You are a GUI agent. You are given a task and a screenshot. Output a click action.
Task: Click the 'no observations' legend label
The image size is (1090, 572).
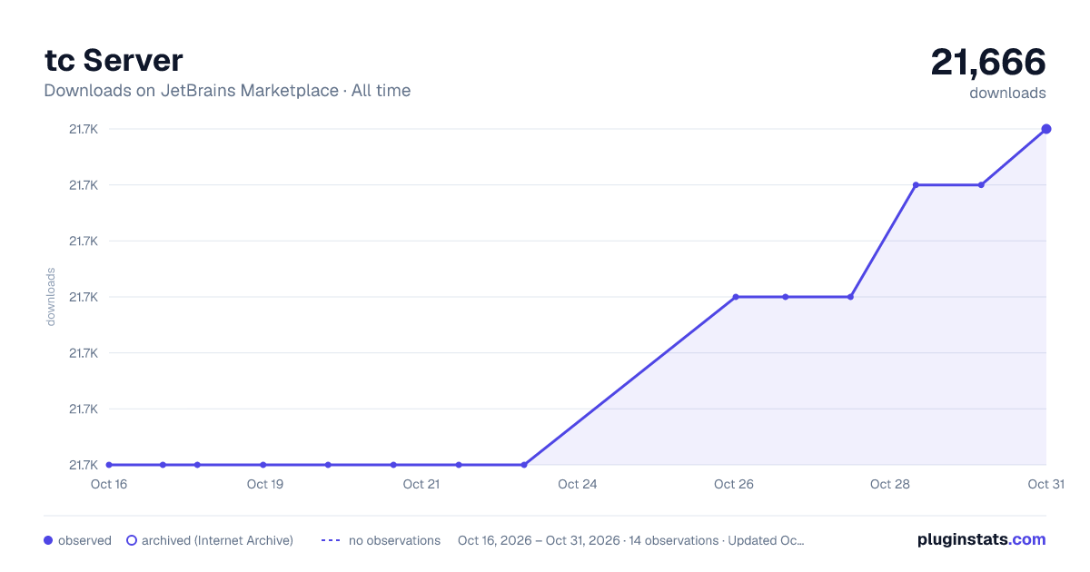[394, 540]
